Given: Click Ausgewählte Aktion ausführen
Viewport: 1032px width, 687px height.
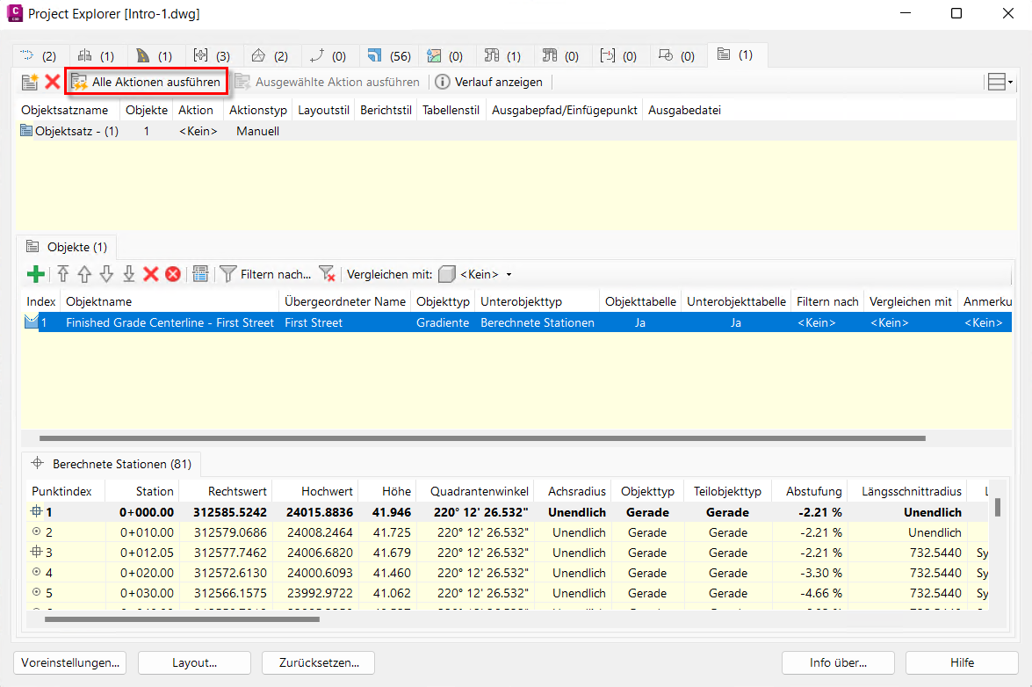Looking at the screenshot, I should (327, 83).
